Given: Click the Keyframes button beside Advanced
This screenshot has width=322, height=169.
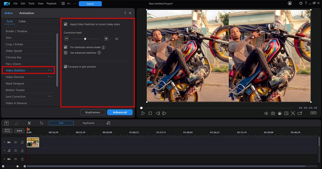Looking at the screenshot, I should [x=93, y=112].
